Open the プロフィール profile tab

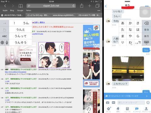coord(146,110)
